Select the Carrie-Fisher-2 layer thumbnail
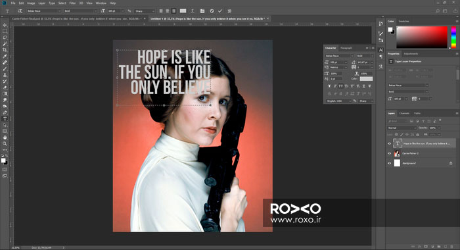This screenshot has height=250, width=460. (x=397, y=153)
